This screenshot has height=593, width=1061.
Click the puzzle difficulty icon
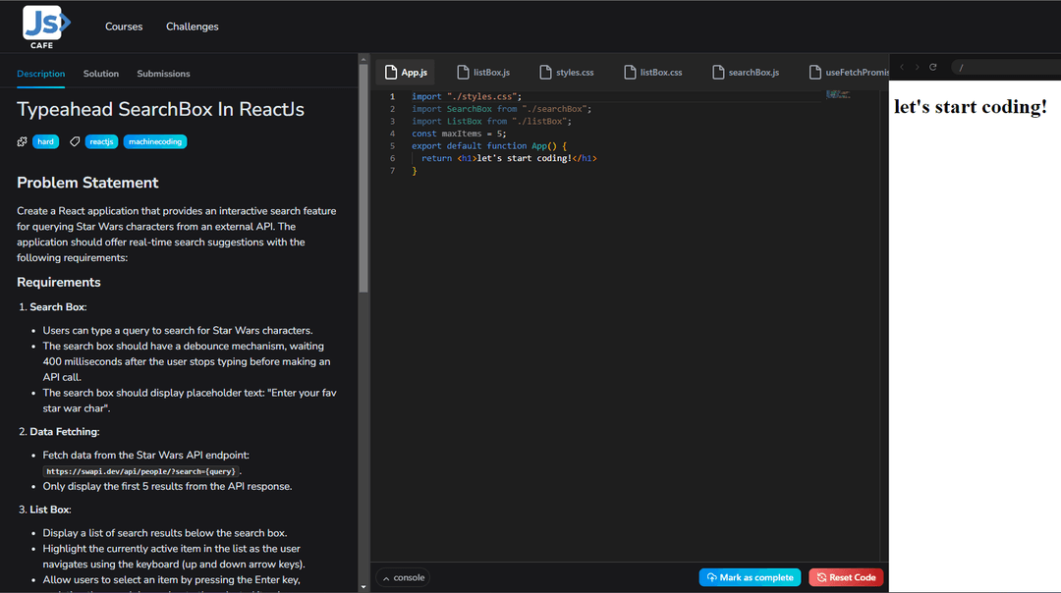pos(23,142)
